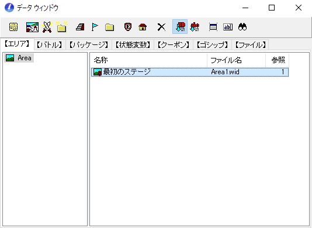Viewport: 312px width, 228px height.
Task: Minimize the データ ウィンドウ window
Action: 245,8
